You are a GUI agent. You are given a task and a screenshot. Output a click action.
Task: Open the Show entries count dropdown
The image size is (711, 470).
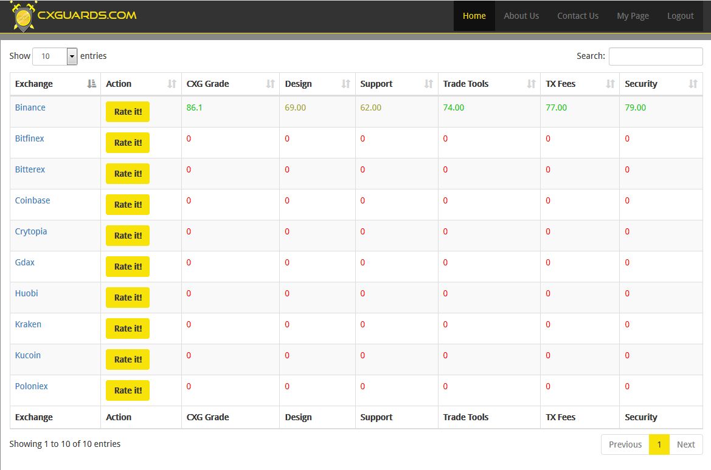pos(55,56)
